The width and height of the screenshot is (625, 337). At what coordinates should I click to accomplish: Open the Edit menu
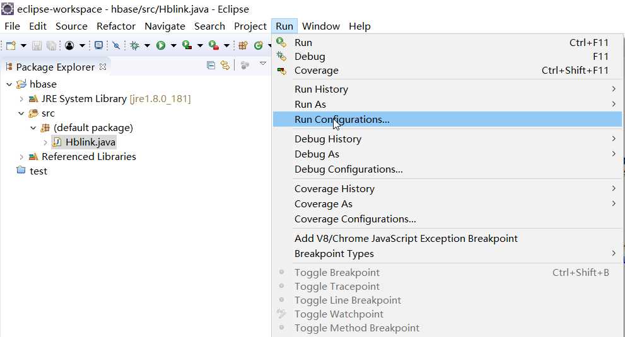(x=38, y=26)
